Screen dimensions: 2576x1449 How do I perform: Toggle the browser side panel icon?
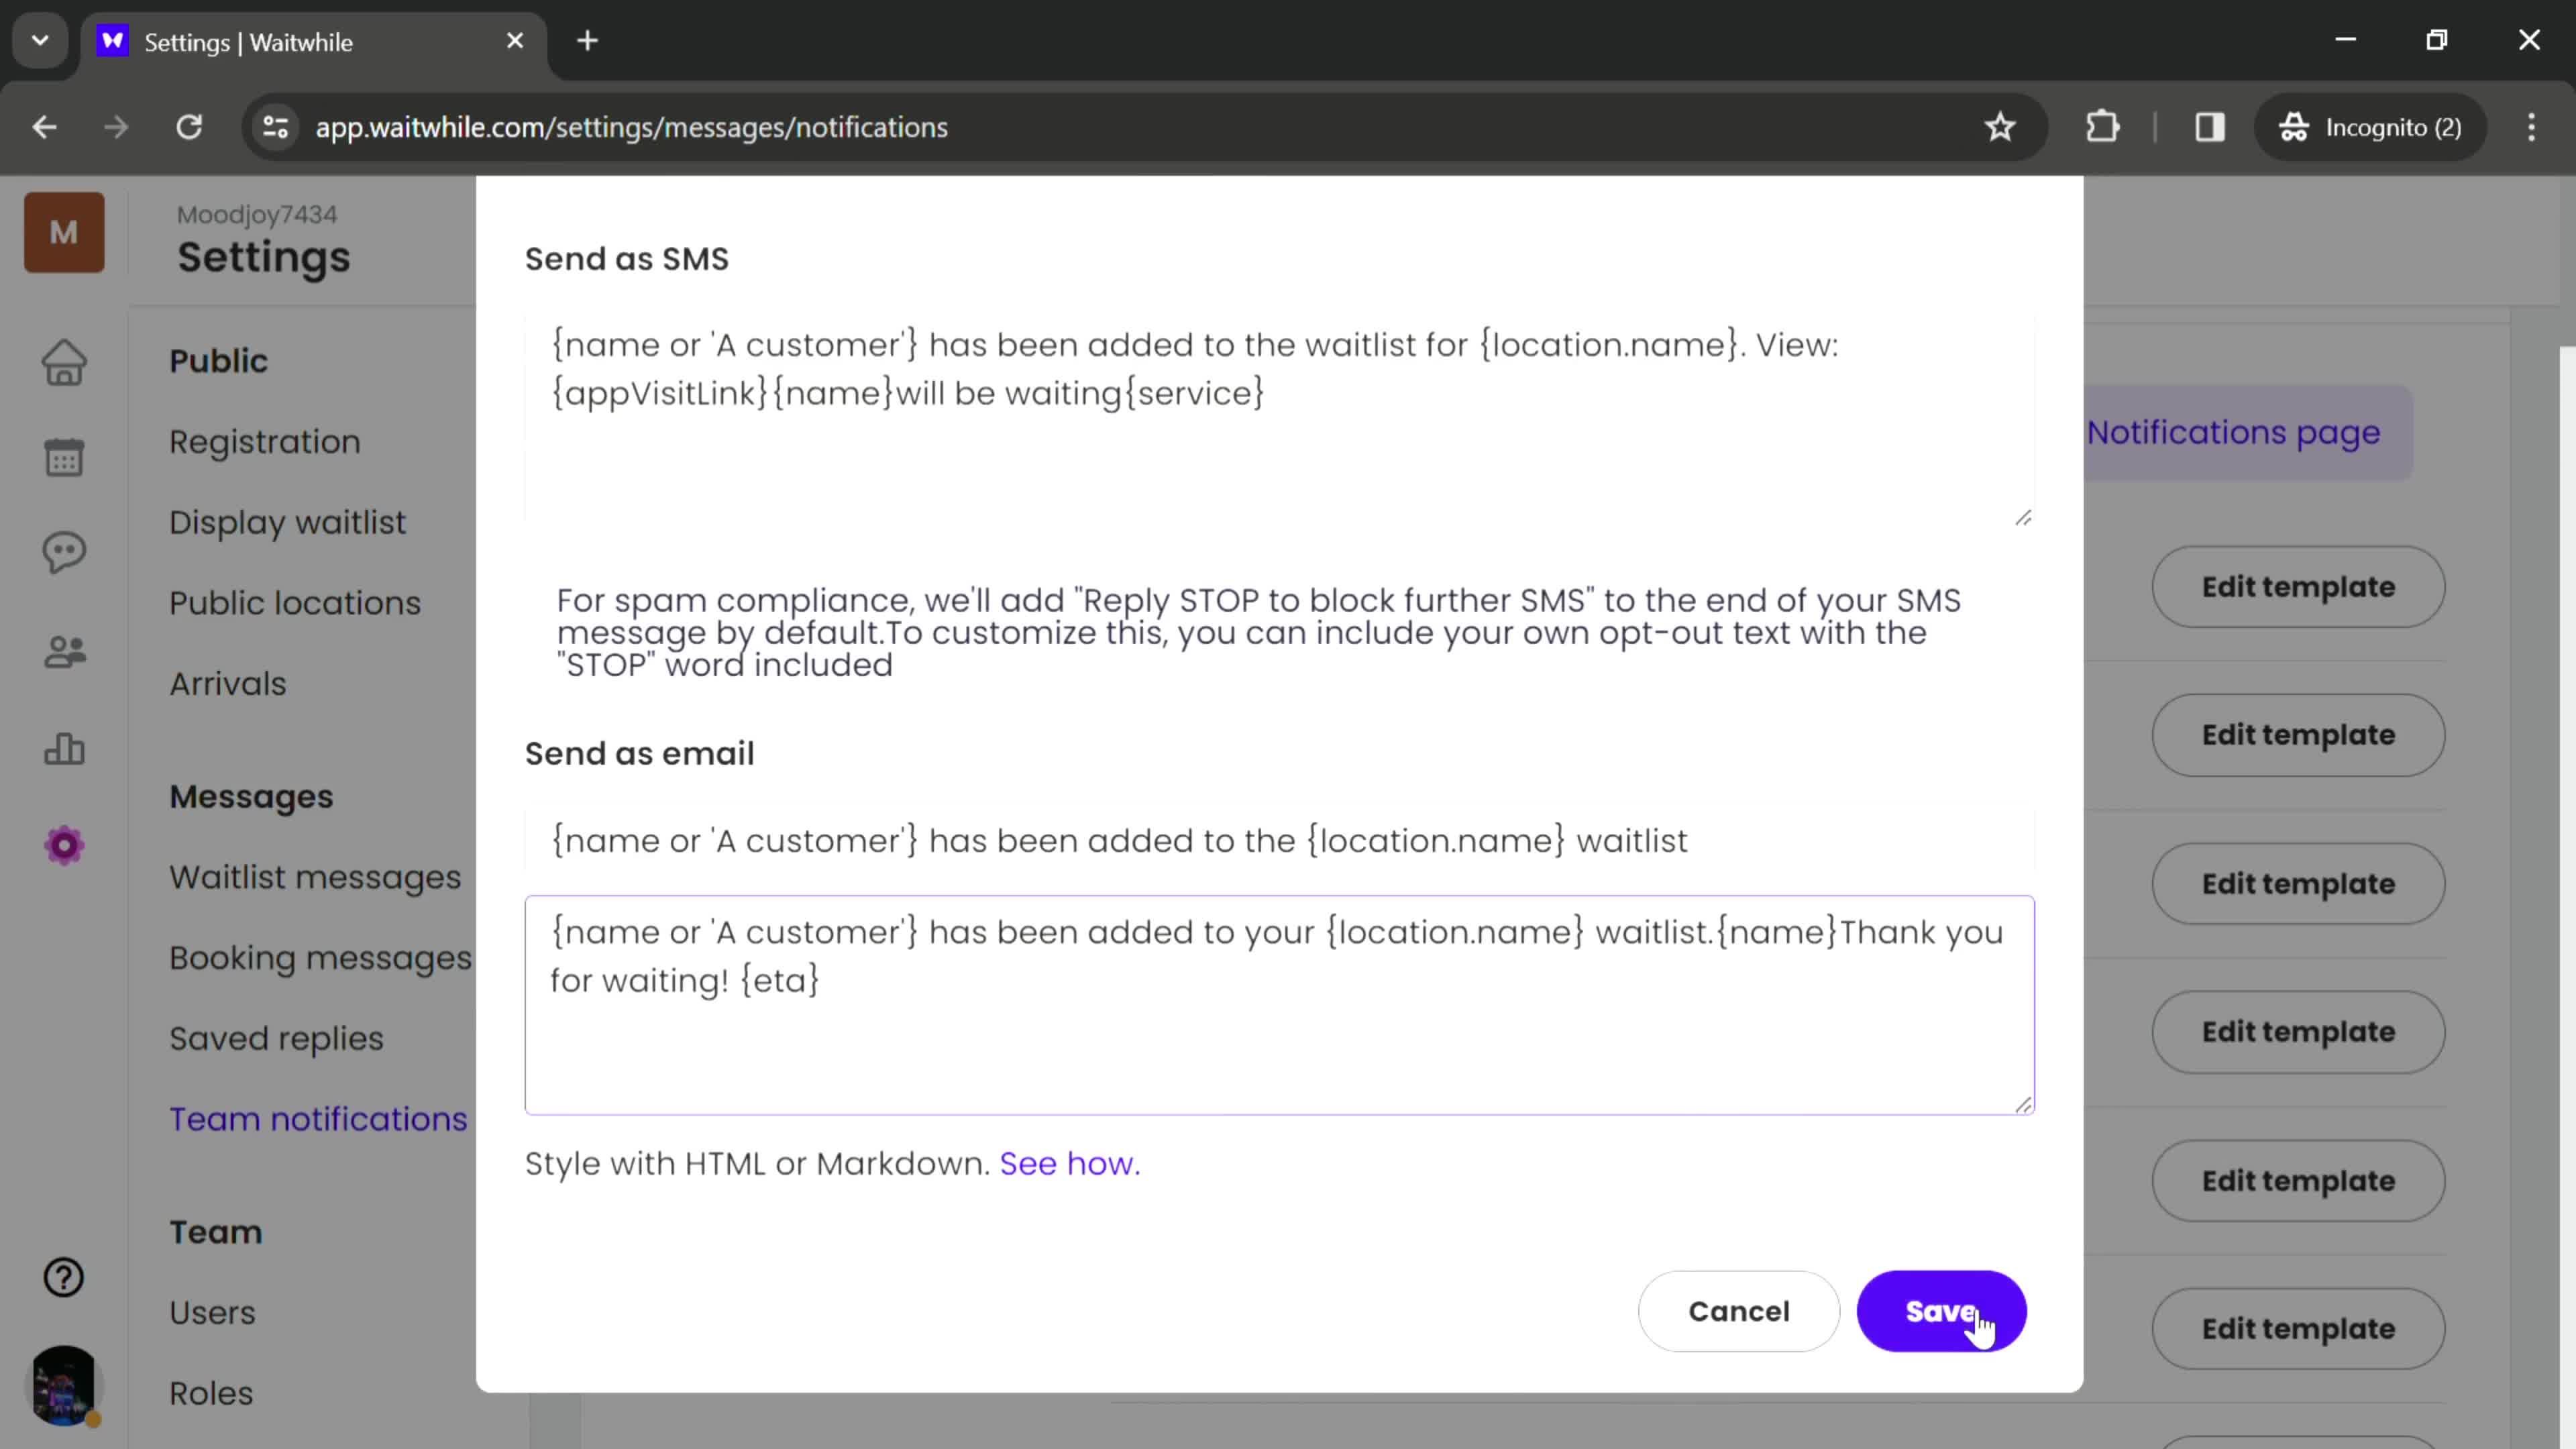(x=2209, y=127)
